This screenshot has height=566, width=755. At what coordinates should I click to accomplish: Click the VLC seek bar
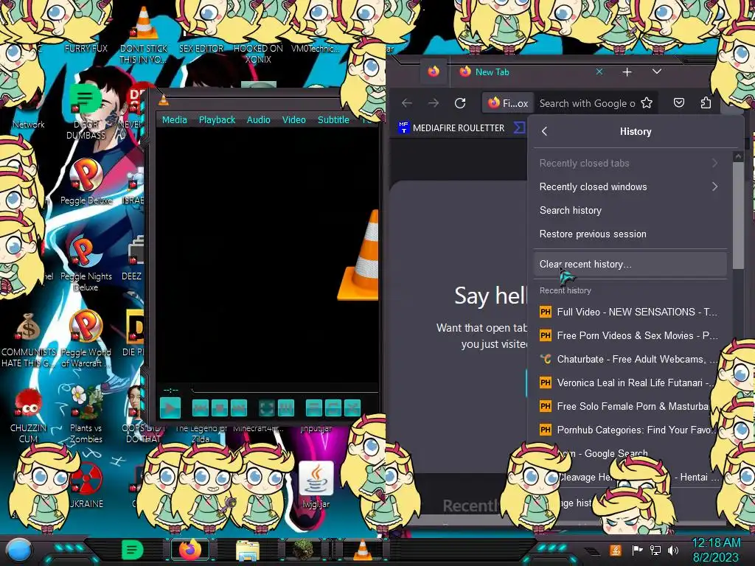284,389
